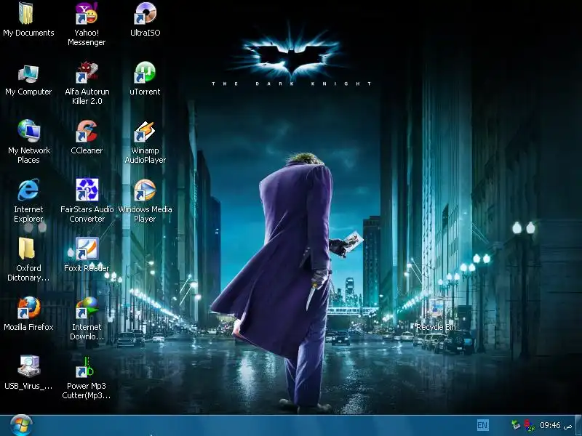Screen dimensions: 582x436
Task: Click the uTorrent desktop shortcut
Action: coord(145,72)
